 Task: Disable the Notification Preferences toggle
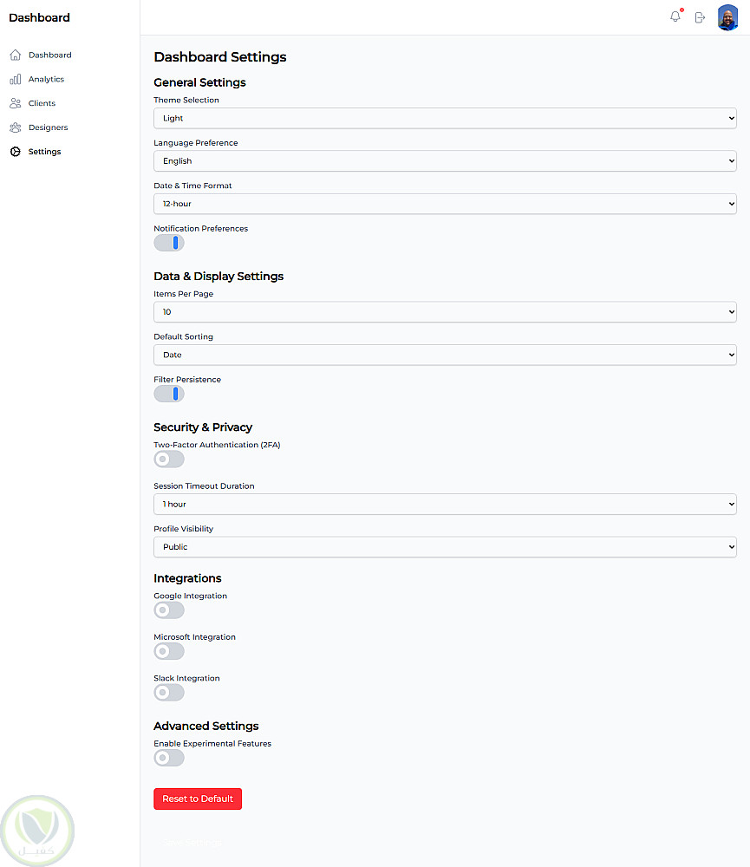tap(169, 243)
